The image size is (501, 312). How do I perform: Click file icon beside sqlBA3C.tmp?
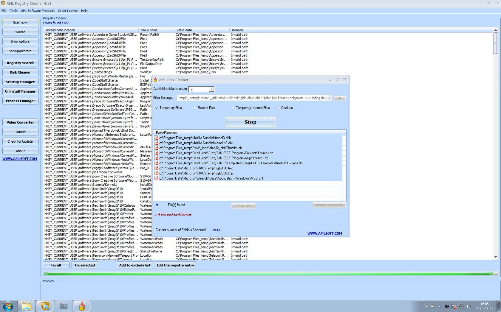tap(157, 168)
